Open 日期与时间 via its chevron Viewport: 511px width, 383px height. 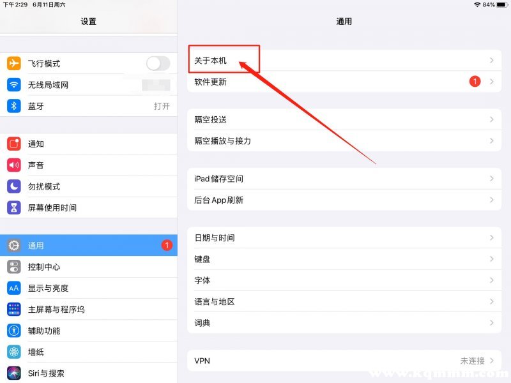tap(491, 237)
